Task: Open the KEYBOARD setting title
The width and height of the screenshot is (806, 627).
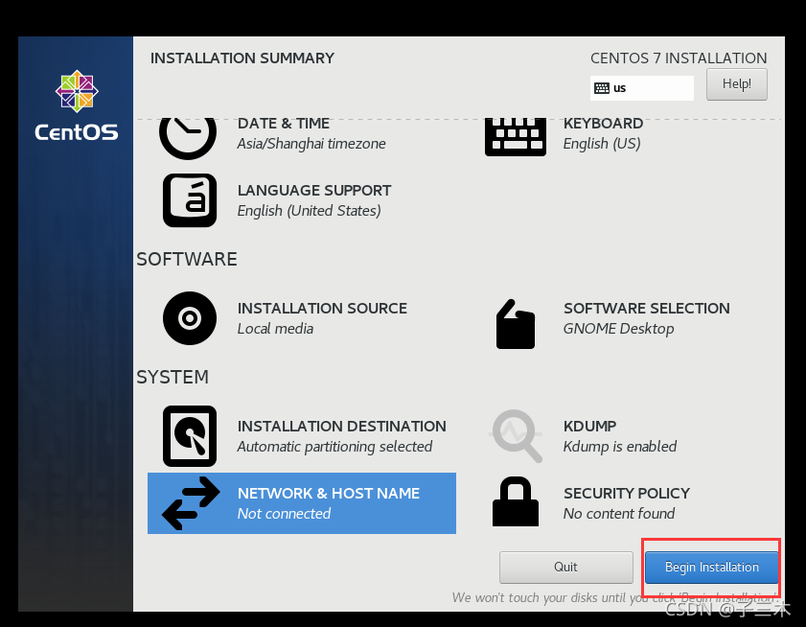Action: pyautogui.click(x=603, y=124)
